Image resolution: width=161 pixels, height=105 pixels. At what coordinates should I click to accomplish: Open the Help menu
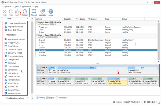pyautogui.click(x=35, y=6)
